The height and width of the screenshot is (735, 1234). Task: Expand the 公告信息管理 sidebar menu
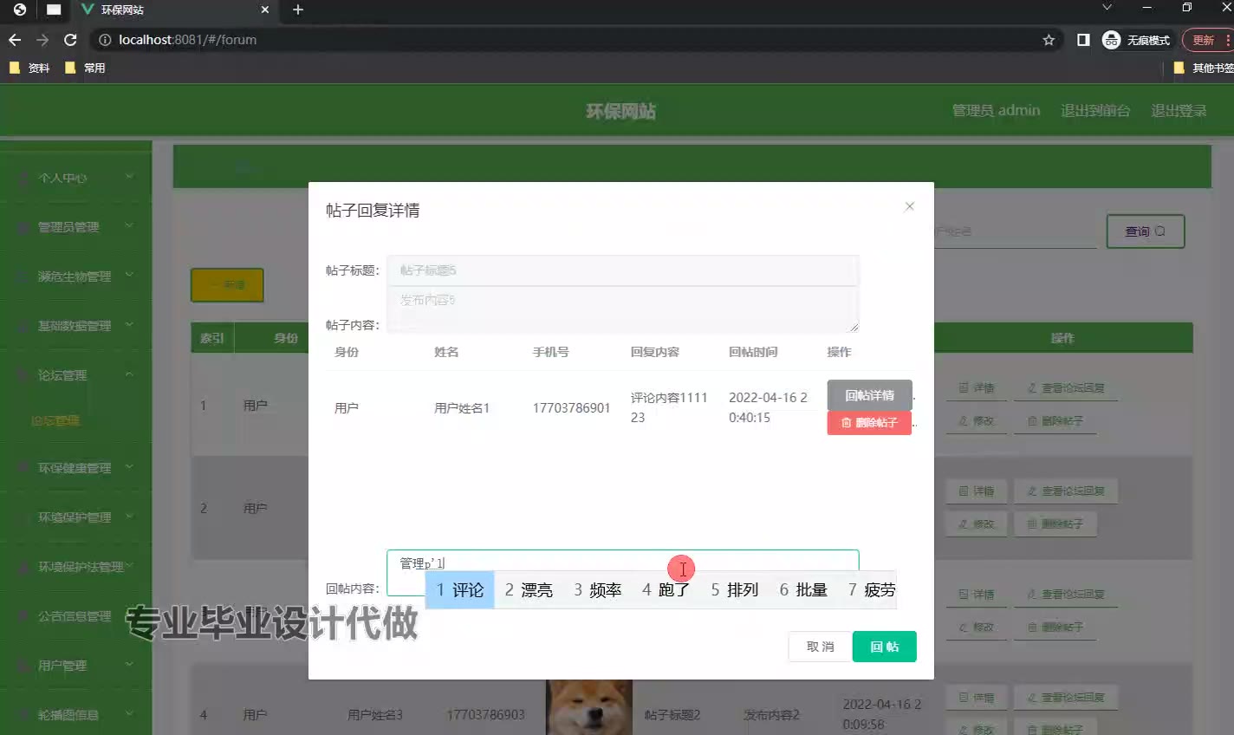(76, 616)
